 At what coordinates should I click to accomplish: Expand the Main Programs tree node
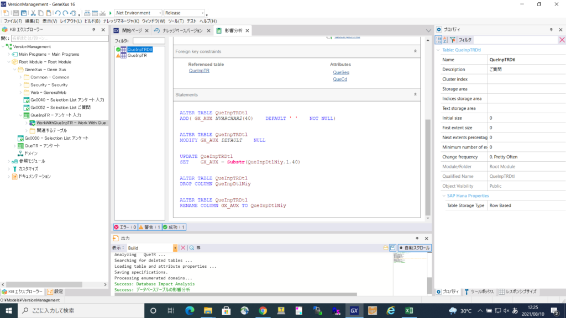pos(9,54)
